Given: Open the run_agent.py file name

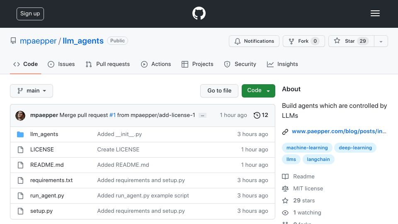Looking at the screenshot, I should pos(47,195).
